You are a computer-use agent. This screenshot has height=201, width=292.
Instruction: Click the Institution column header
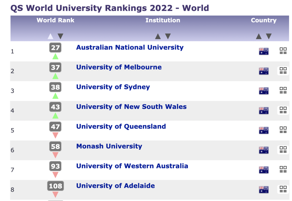point(163,20)
